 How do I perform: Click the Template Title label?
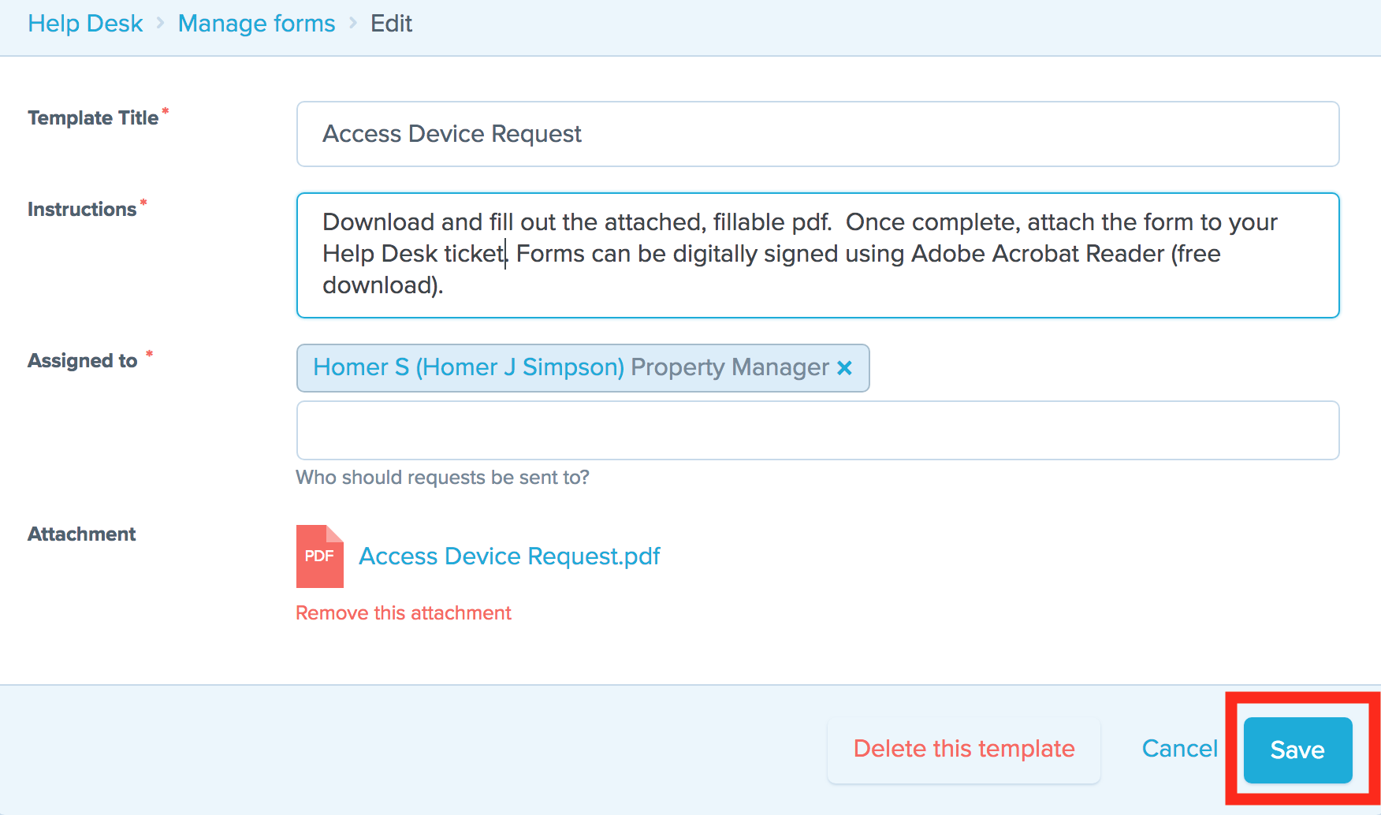click(x=93, y=118)
